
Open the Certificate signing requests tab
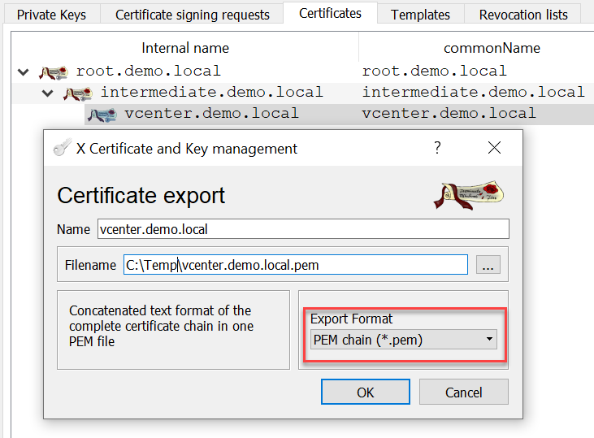[x=192, y=15]
